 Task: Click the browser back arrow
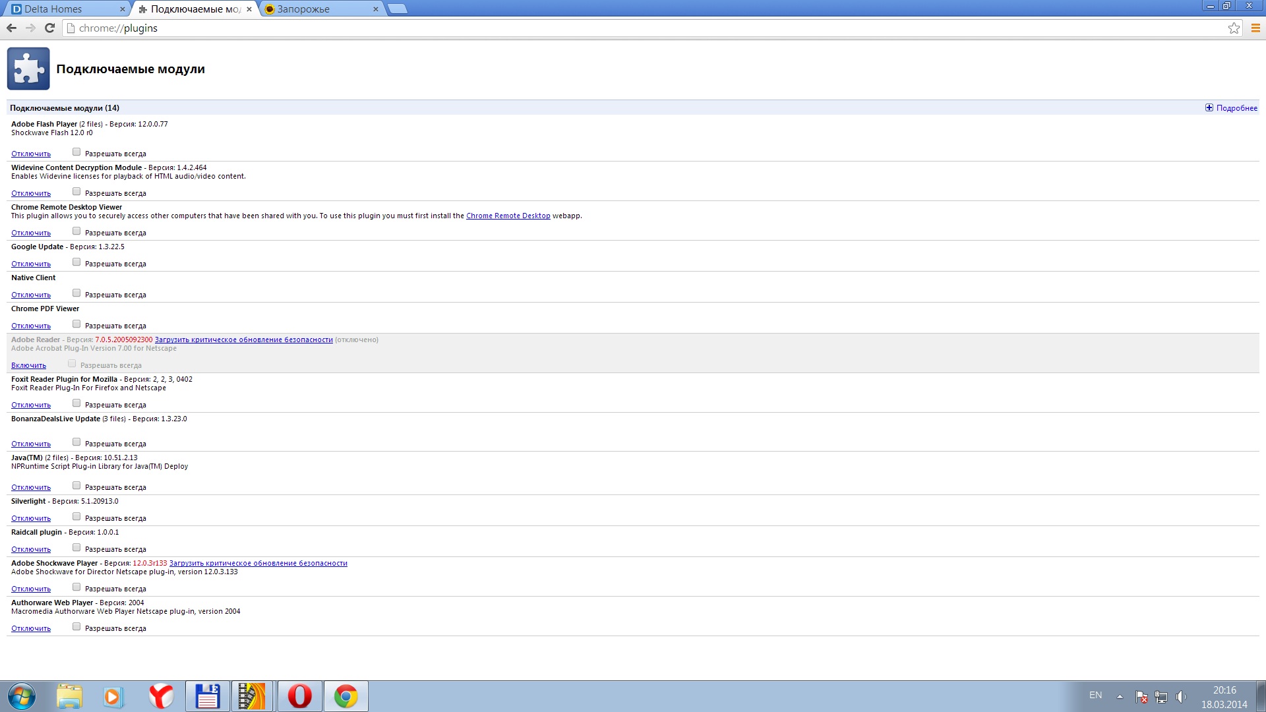11,28
